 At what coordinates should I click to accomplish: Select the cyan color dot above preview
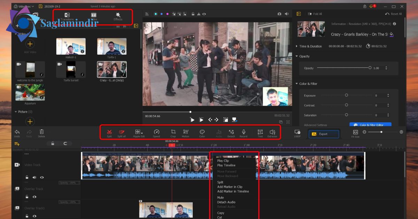tap(156, 14)
